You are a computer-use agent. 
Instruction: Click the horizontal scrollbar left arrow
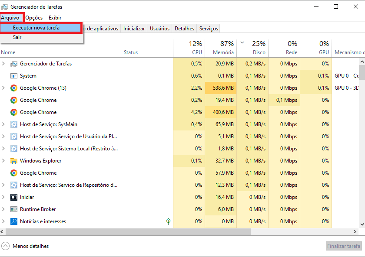click(x=2, y=232)
